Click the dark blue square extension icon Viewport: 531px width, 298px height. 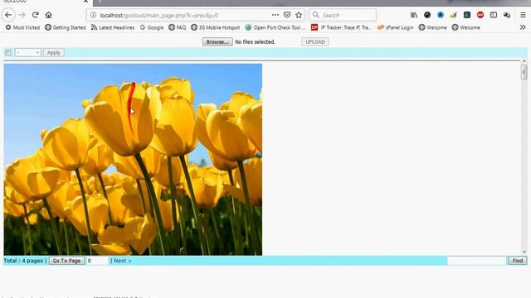[467, 15]
